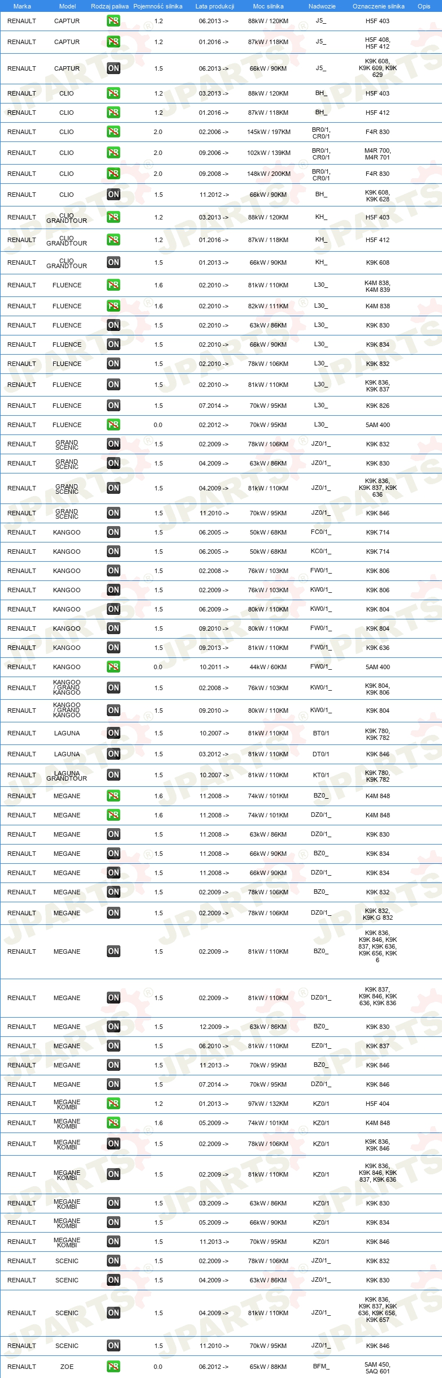
Task: Click the Marka column header
Action: point(22,6)
